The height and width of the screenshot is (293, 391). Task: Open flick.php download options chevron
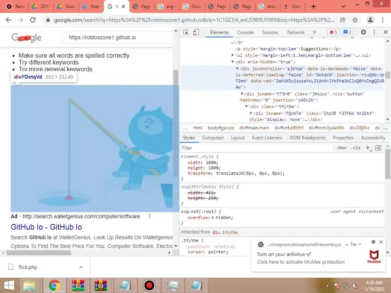point(81,267)
